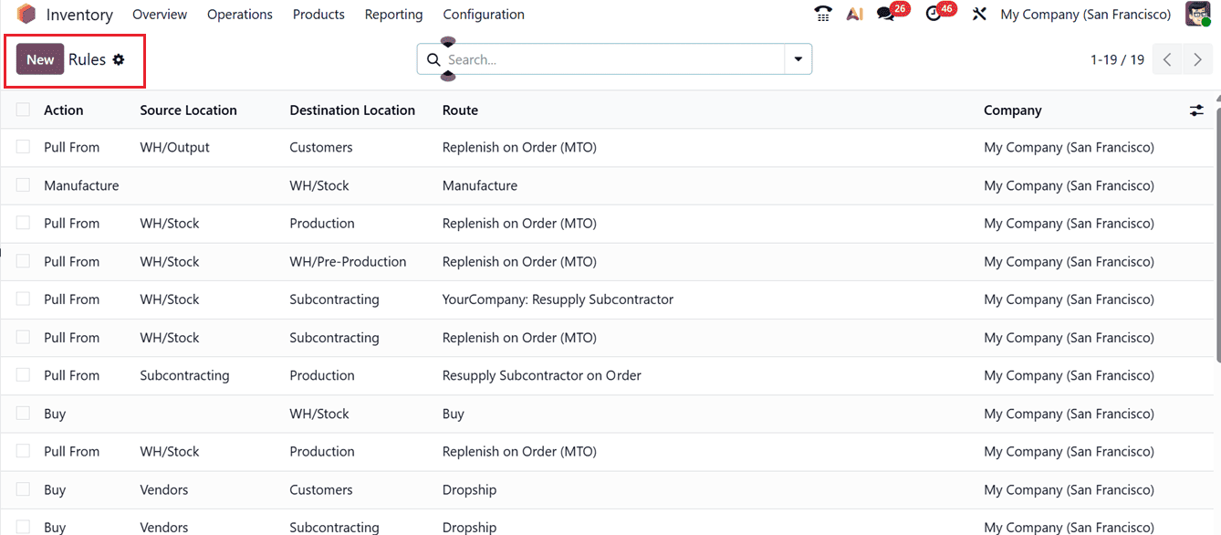Tick the Buy rule with Dropship route checkbox
This screenshot has width=1221, height=535.
(23, 489)
